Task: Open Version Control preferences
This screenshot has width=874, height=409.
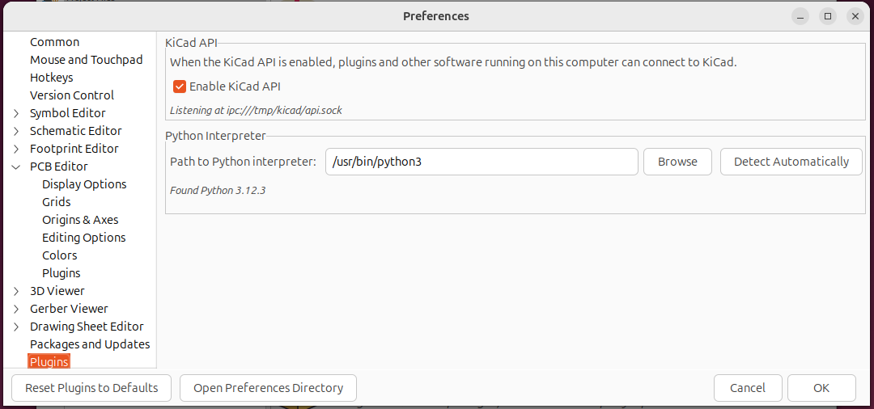Action: tap(72, 95)
